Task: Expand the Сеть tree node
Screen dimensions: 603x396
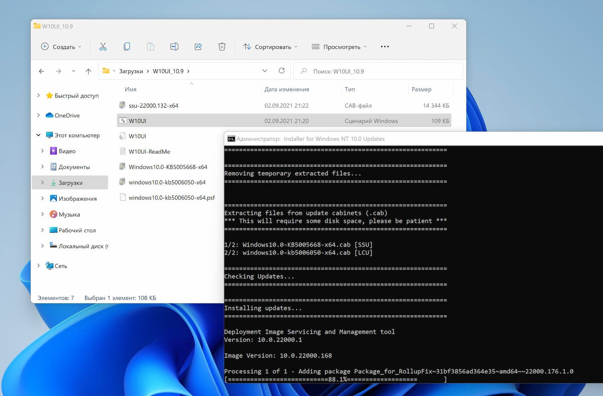Action: pyautogui.click(x=39, y=266)
